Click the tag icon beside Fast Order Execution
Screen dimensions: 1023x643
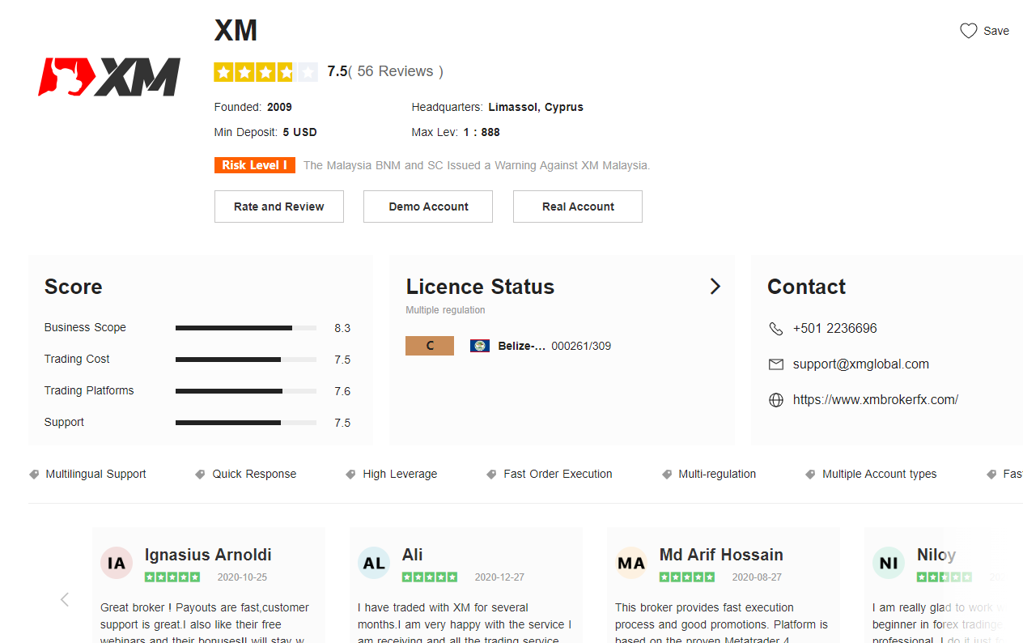click(x=491, y=475)
